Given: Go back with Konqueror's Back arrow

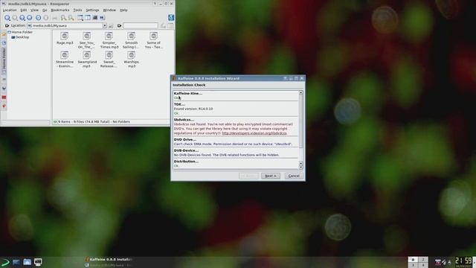Looking at the screenshot, I should coord(7,18).
